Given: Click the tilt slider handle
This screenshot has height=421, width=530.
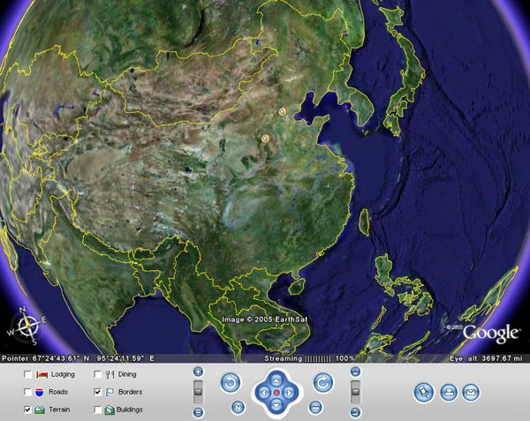Looking at the screenshot, I should [x=355, y=392].
